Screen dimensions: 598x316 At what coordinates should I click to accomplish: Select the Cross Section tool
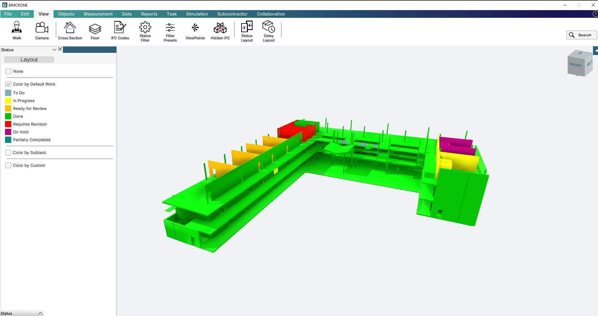tap(70, 31)
